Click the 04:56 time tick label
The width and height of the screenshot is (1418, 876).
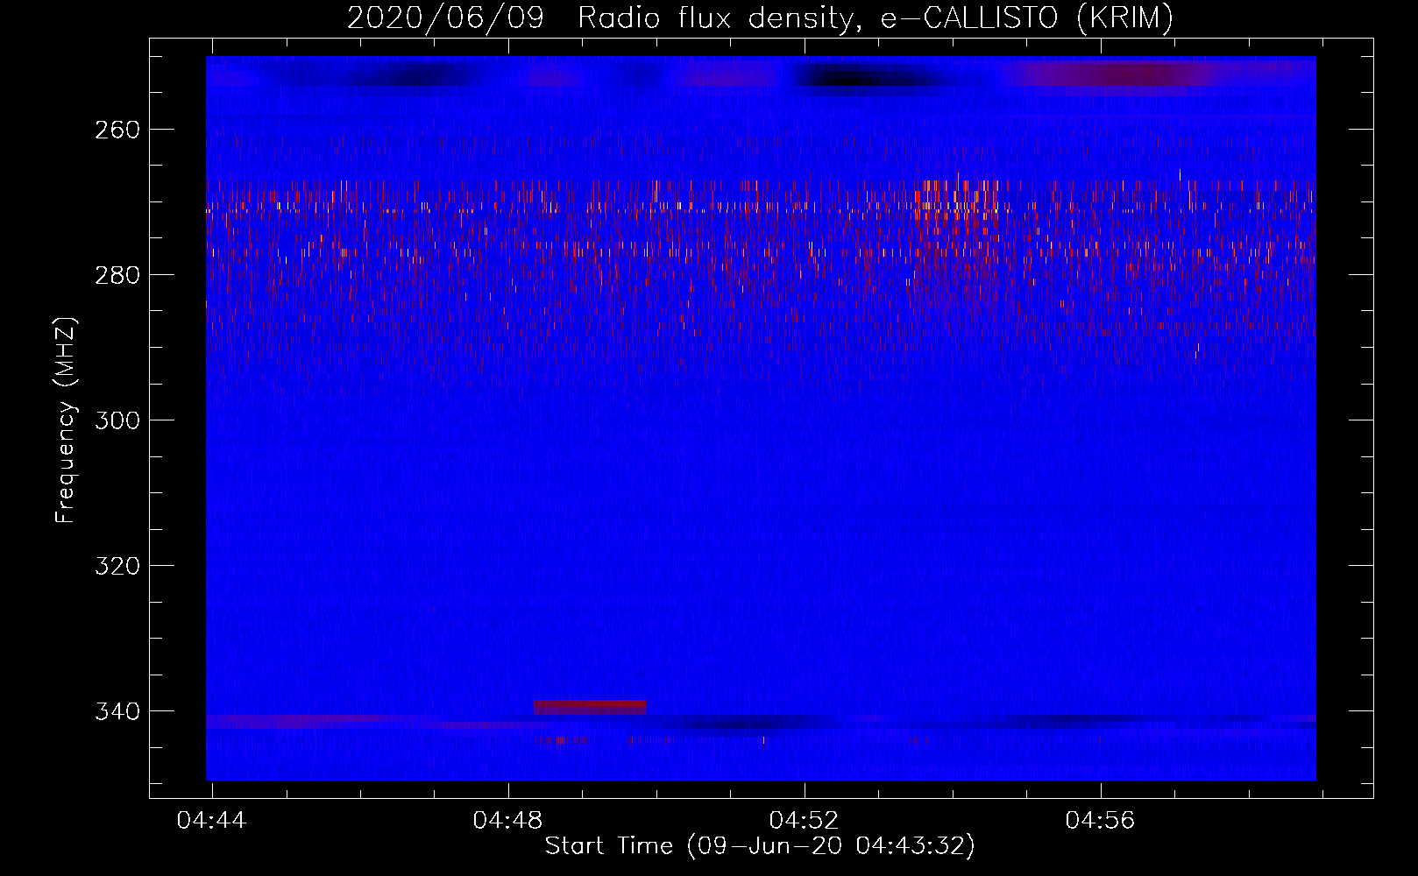[1100, 820]
